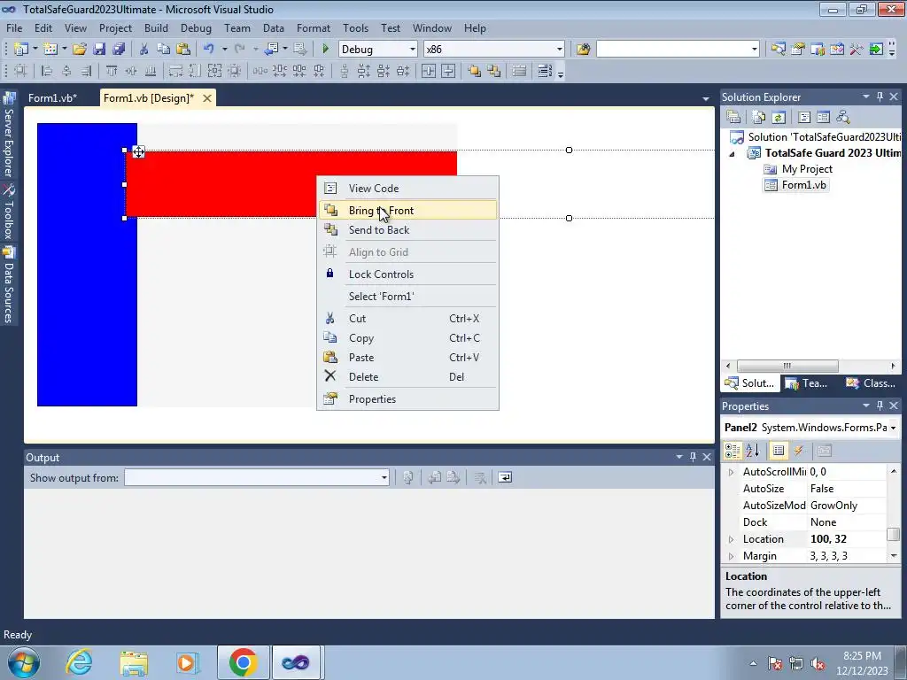The height and width of the screenshot is (680, 907).
Task: Open the Toolbox icon in top-right toolbar
Action: [x=857, y=50]
